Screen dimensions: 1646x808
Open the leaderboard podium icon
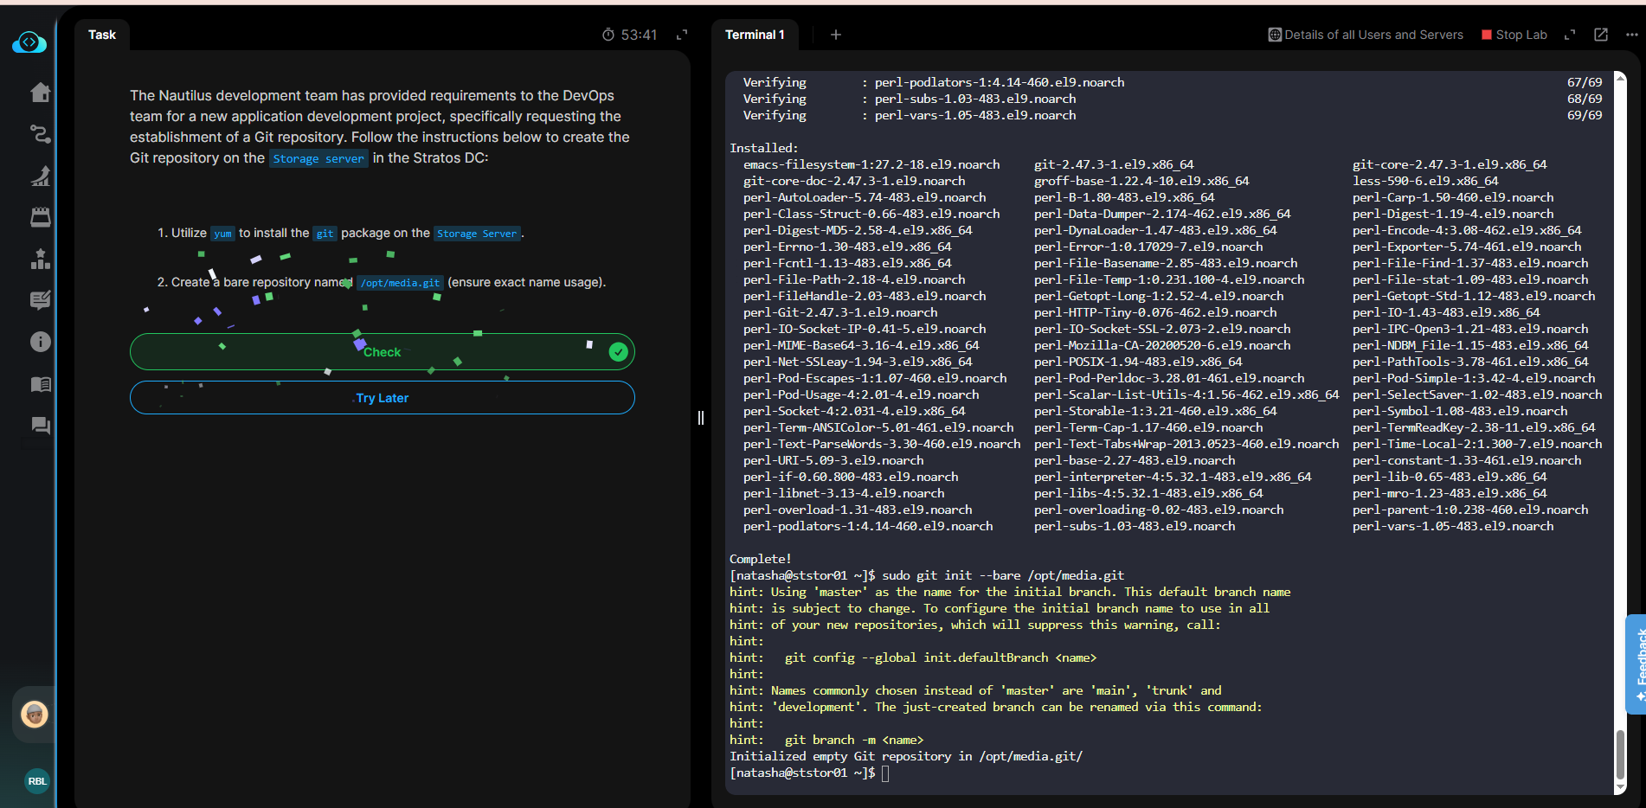point(40,259)
